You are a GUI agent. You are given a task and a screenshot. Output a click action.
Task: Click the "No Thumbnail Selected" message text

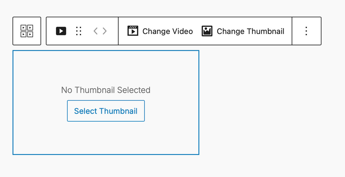point(106,90)
